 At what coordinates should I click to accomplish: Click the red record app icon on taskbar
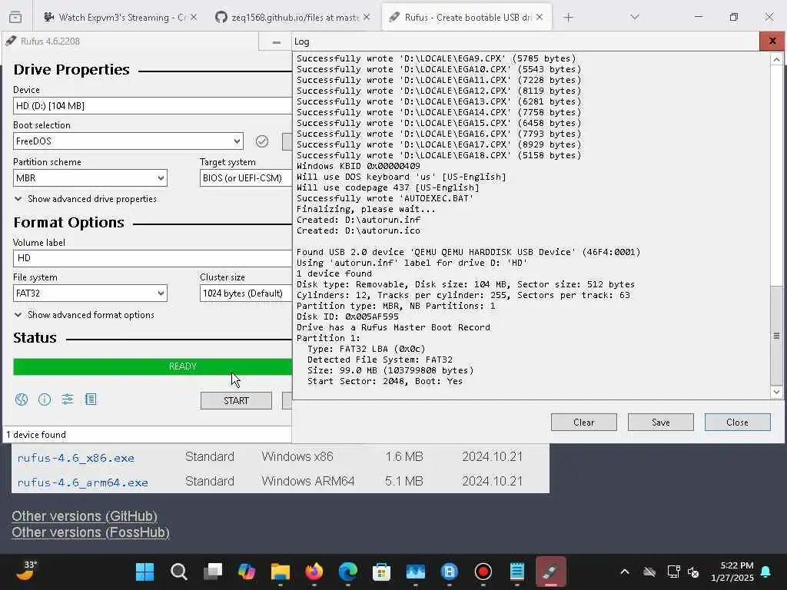point(483,572)
